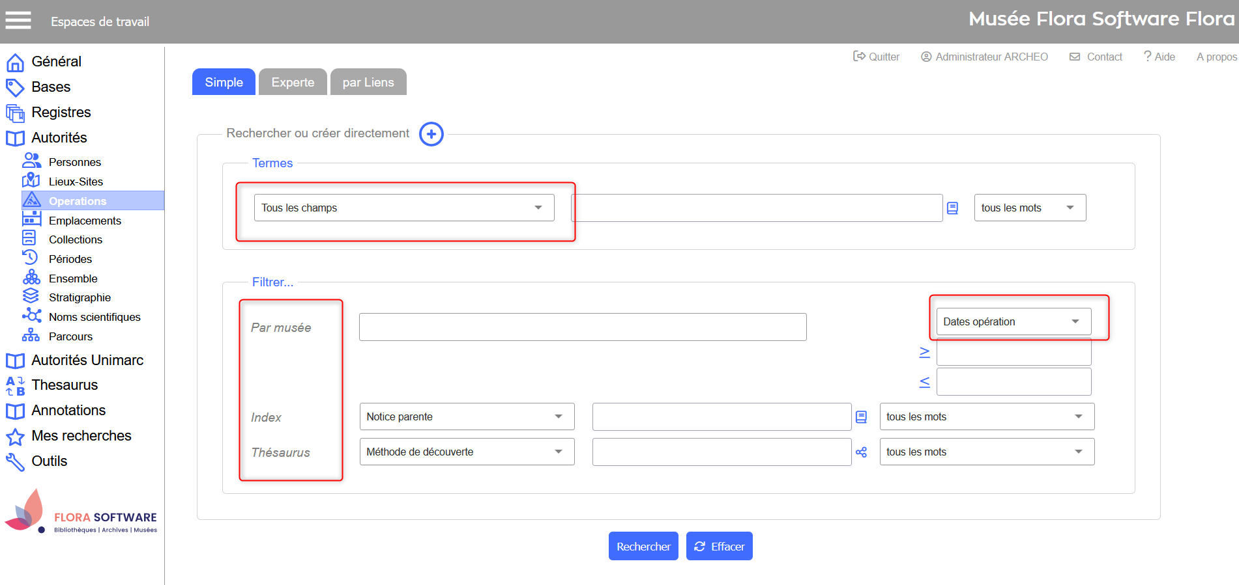Click the Par musée input field
1239x585 pixels.
tap(582, 327)
